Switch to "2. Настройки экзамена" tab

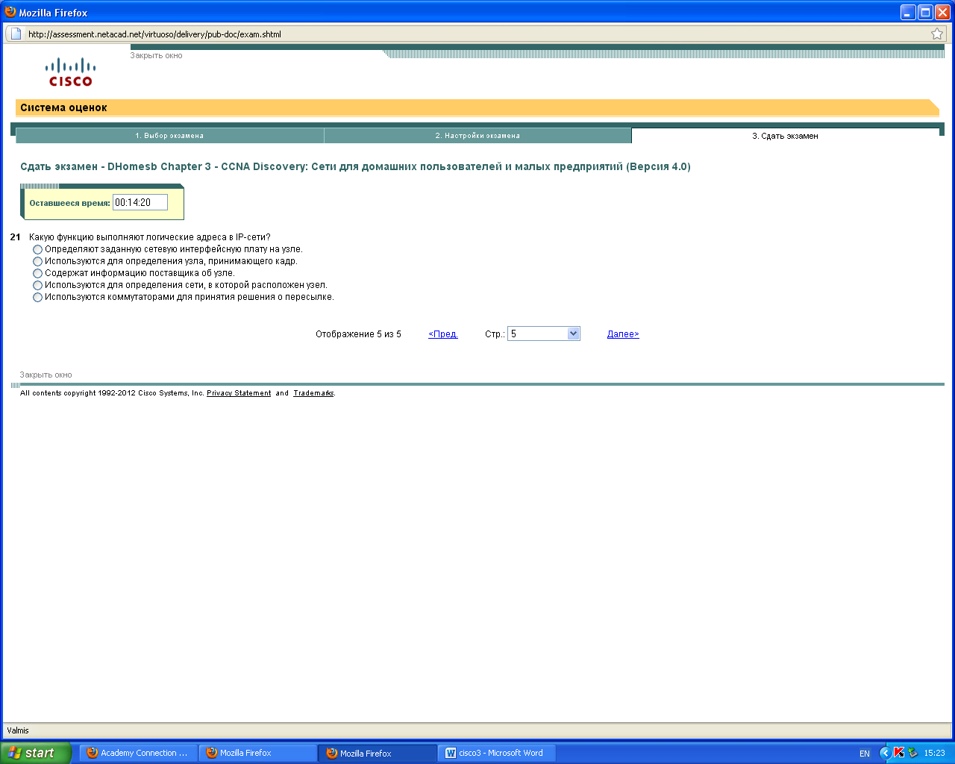(477, 136)
